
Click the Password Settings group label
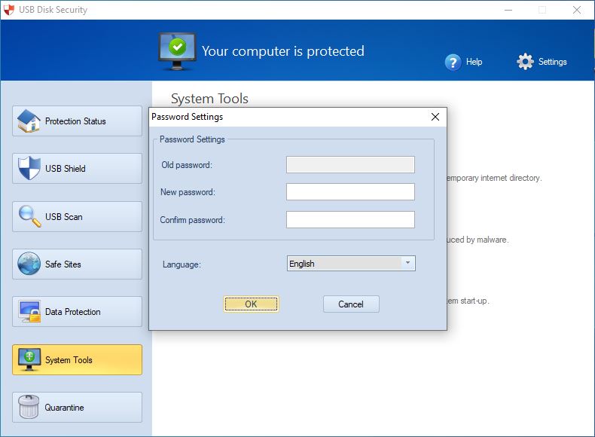192,139
